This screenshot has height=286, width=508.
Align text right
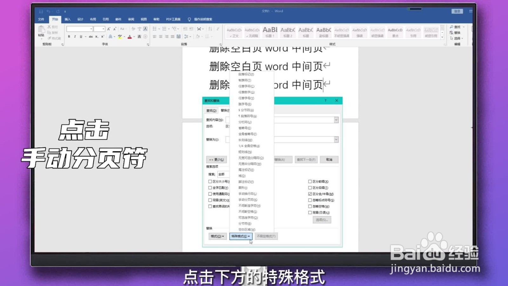click(167, 37)
